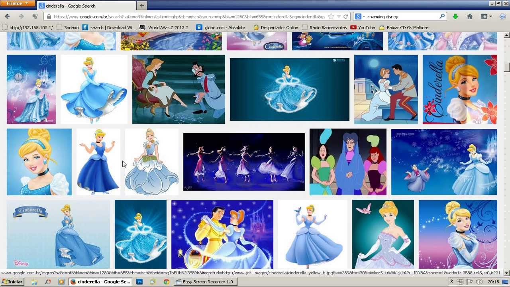Open the Cinderella on purple swirl background thumbnail
The height and width of the screenshot is (287, 510).
[458, 234]
